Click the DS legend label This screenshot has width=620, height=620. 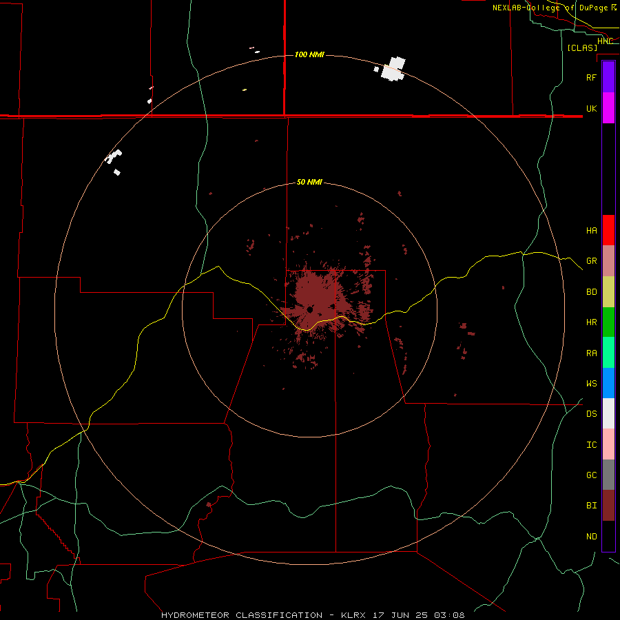pos(591,414)
